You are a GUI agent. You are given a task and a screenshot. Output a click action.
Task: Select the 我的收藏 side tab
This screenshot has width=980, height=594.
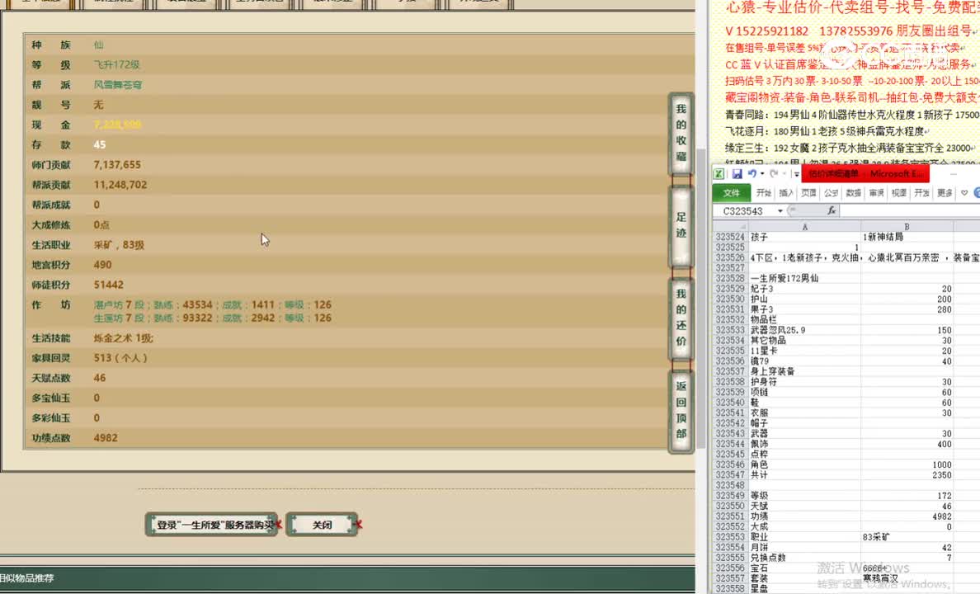[x=680, y=132]
